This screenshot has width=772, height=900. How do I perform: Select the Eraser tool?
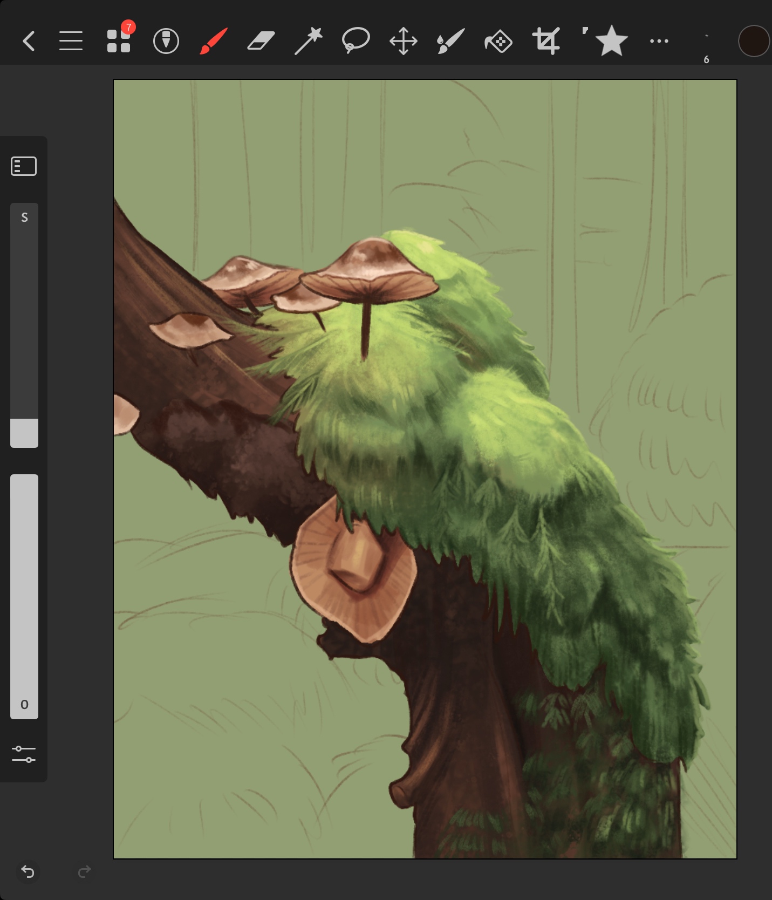[261, 41]
